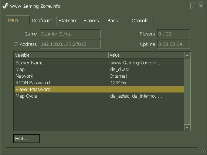Viewport: 207px width, 155px height.
Task: Close the server window
Action: pos(201,6)
